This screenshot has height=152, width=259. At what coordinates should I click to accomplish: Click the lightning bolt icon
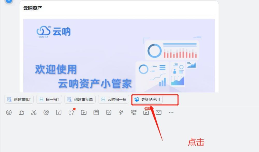(121, 113)
